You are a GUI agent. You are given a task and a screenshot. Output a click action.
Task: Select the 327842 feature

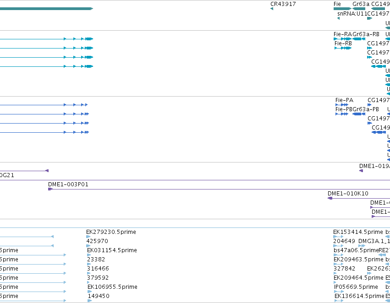(335, 273)
